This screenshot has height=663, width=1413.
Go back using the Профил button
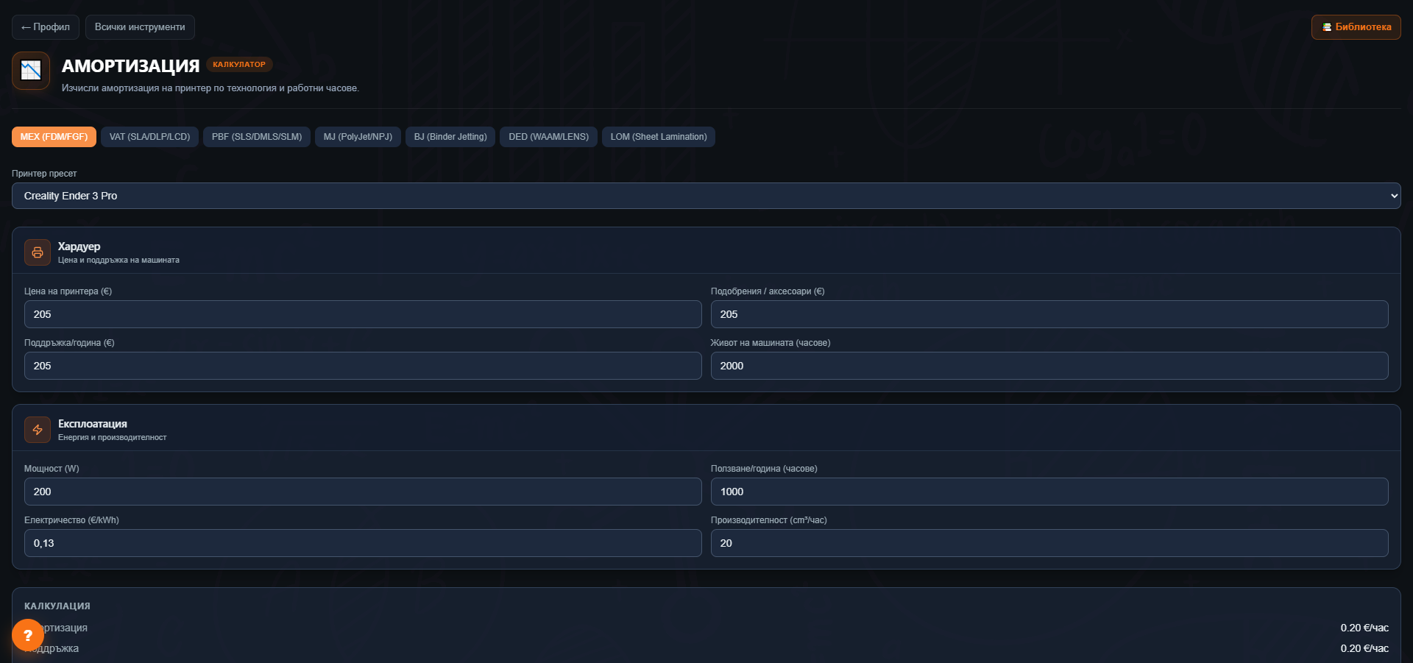click(x=46, y=27)
